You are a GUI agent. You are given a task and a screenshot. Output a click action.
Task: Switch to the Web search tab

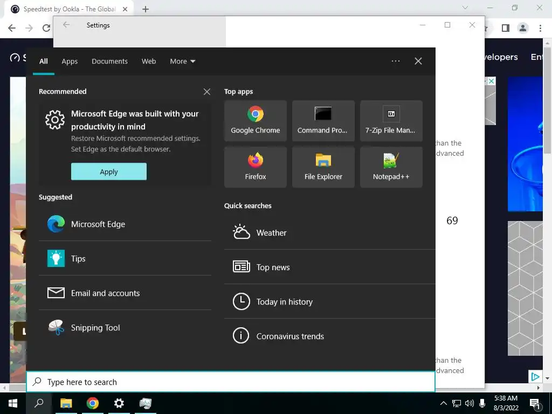pyautogui.click(x=149, y=61)
